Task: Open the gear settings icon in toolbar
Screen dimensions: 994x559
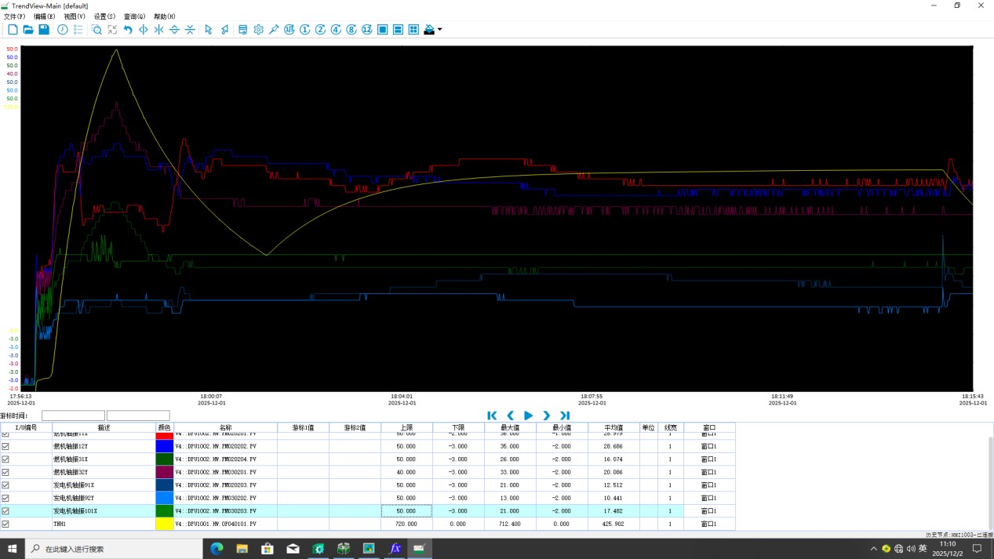Action: (x=258, y=30)
